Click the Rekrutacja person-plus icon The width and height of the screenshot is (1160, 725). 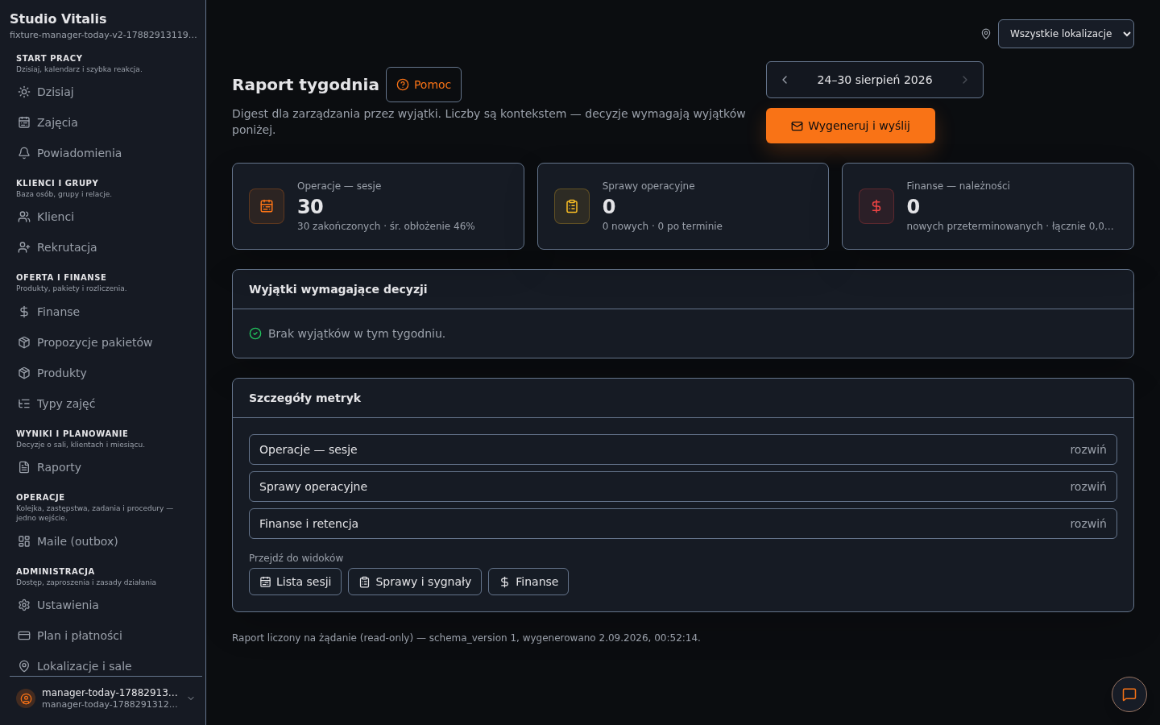[24, 247]
